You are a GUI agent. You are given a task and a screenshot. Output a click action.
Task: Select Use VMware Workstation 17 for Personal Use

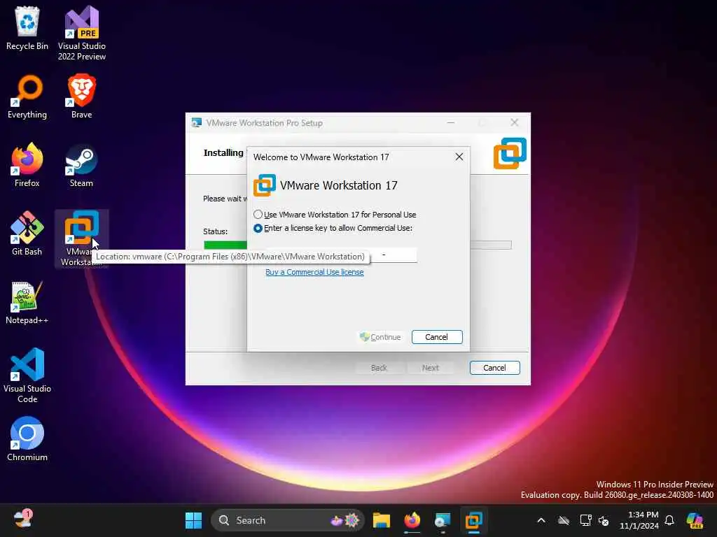335,215
